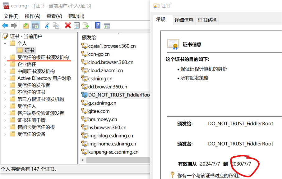Screen dimensions: 282x179
Task: Switch to the 详细信息 tab
Action: click(184, 20)
